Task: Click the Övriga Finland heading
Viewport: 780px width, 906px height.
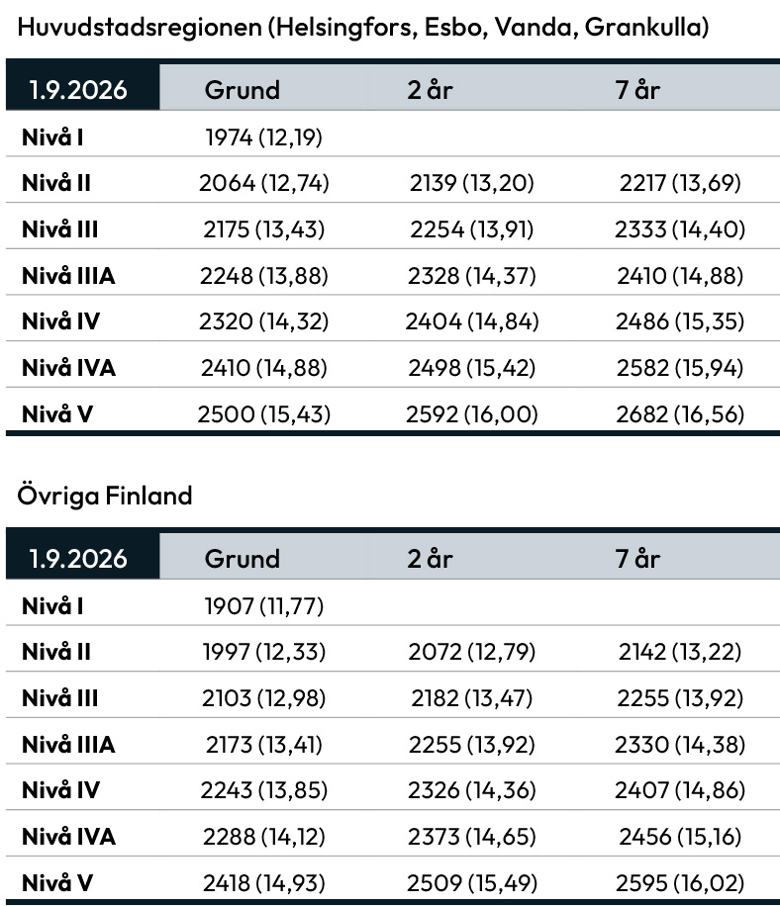Action: (x=105, y=496)
